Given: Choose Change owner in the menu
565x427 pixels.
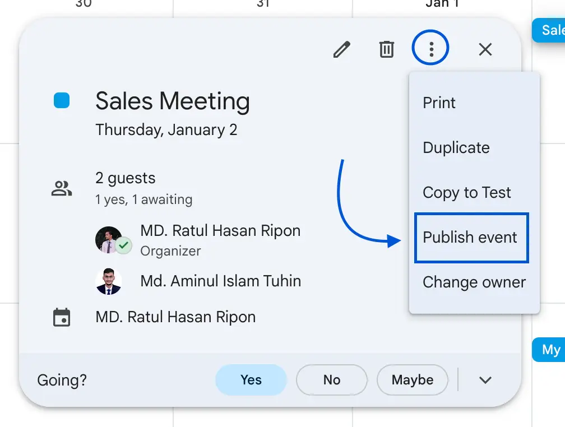Looking at the screenshot, I should pos(474,282).
